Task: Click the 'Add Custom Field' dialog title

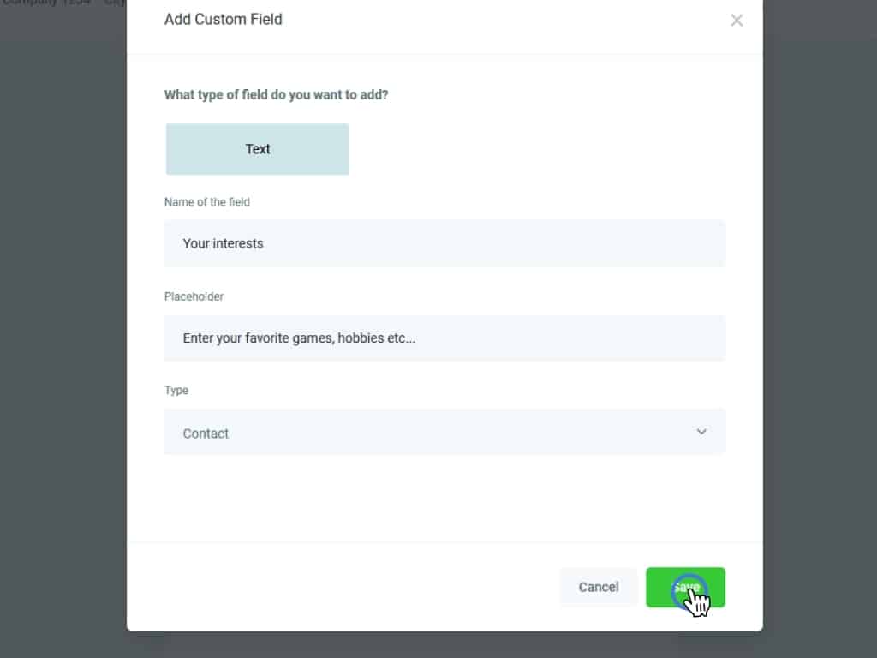Action: 223,19
